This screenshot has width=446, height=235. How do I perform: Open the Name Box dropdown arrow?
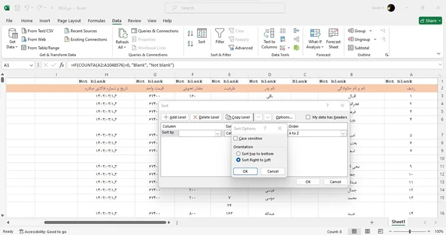(31, 65)
